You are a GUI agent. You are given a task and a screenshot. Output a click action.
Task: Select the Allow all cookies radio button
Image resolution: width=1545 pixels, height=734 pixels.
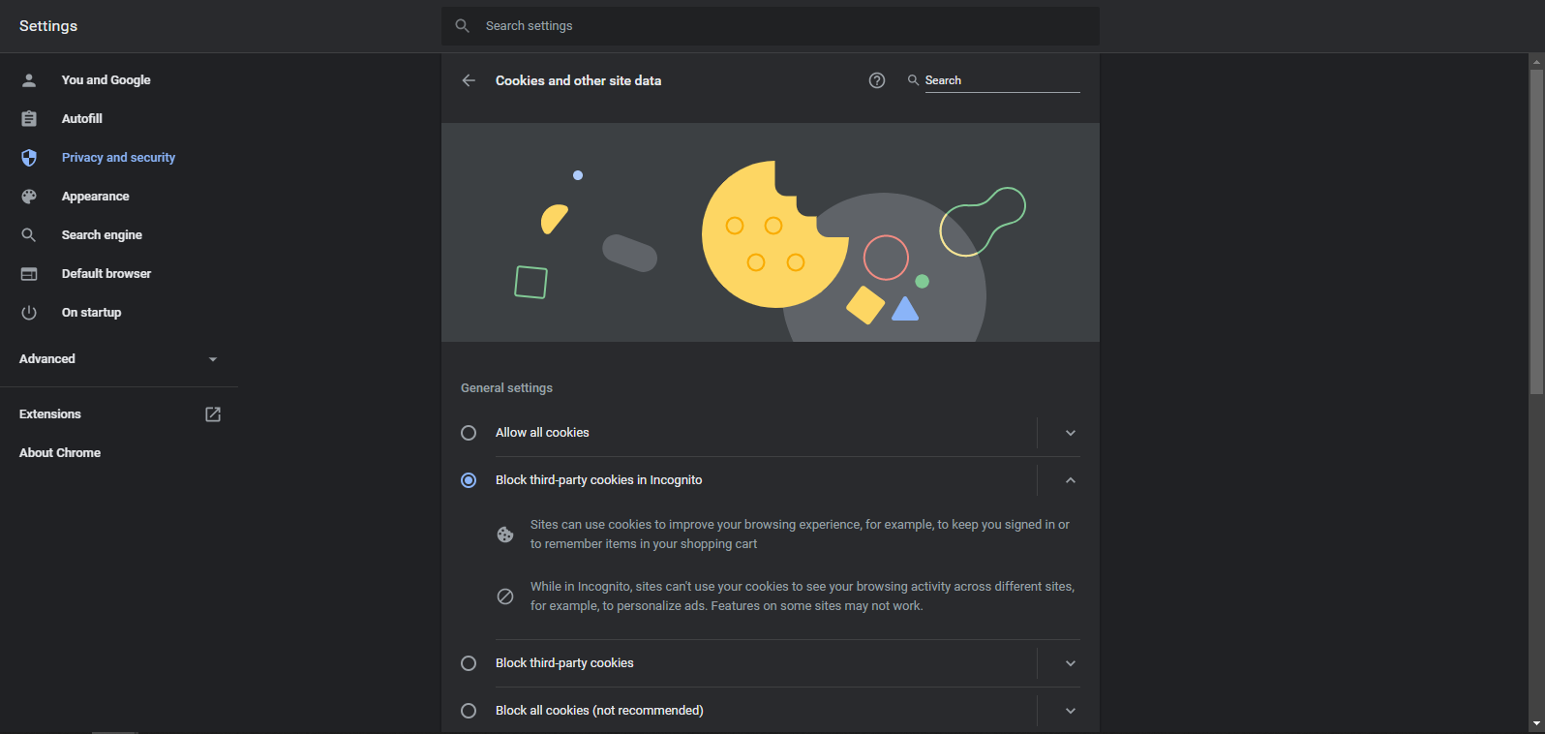[469, 433]
